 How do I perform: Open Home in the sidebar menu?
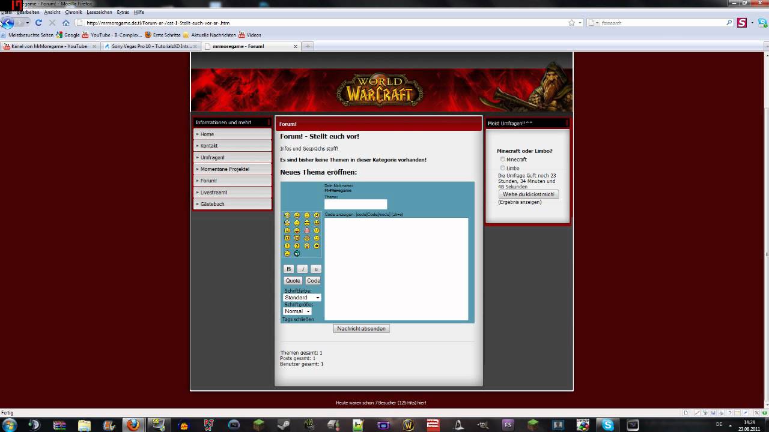tap(233, 134)
